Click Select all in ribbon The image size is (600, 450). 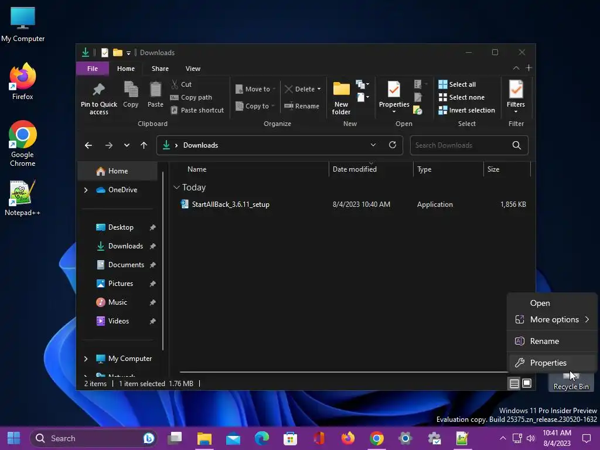457,84
